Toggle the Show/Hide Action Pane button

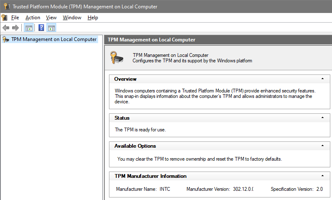pyautogui.click(x=52, y=28)
